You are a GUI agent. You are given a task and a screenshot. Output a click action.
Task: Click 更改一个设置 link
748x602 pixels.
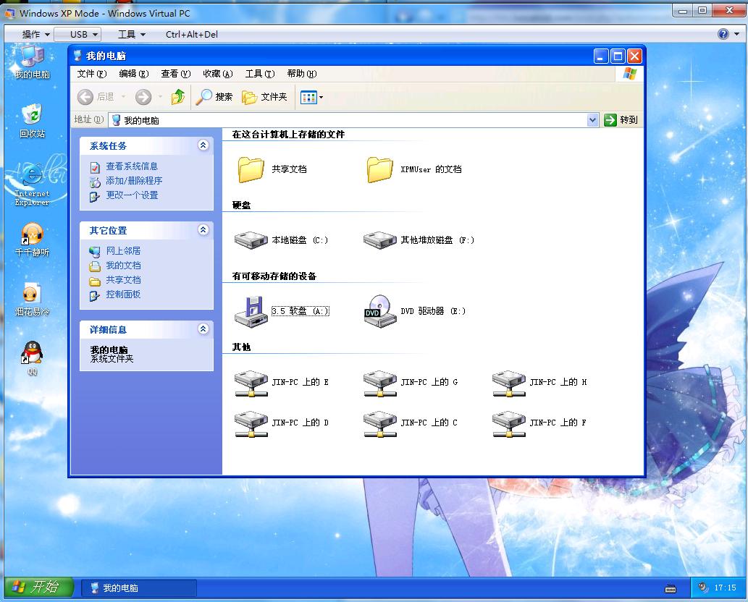[132, 195]
